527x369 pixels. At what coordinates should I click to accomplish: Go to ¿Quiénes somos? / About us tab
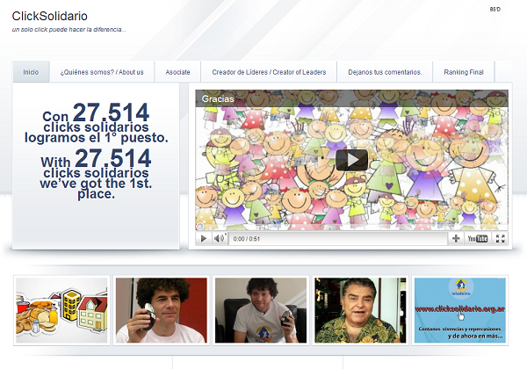point(102,72)
